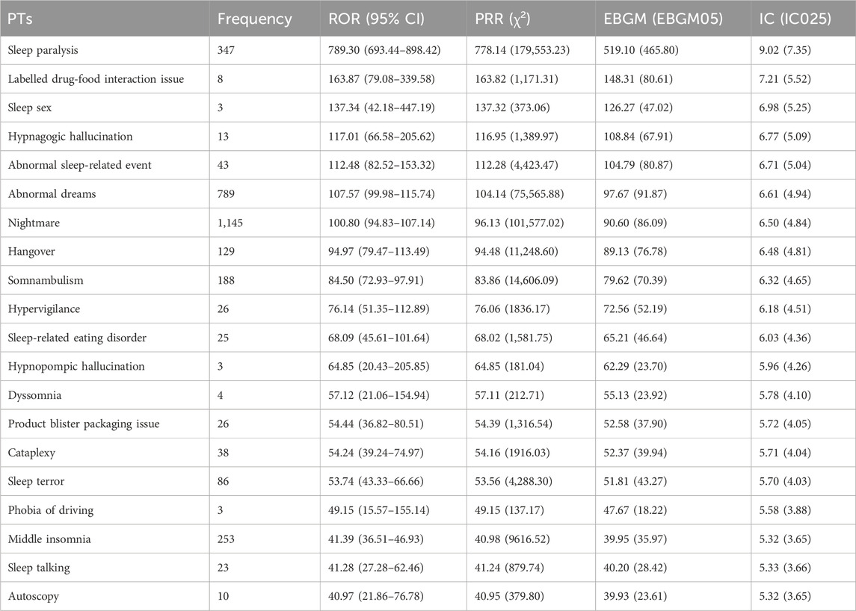Image resolution: width=856 pixels, height=611 pixels.
Task: Click PRR value '76.06 (1836.17)'
Action: click(x=513, y=308)
